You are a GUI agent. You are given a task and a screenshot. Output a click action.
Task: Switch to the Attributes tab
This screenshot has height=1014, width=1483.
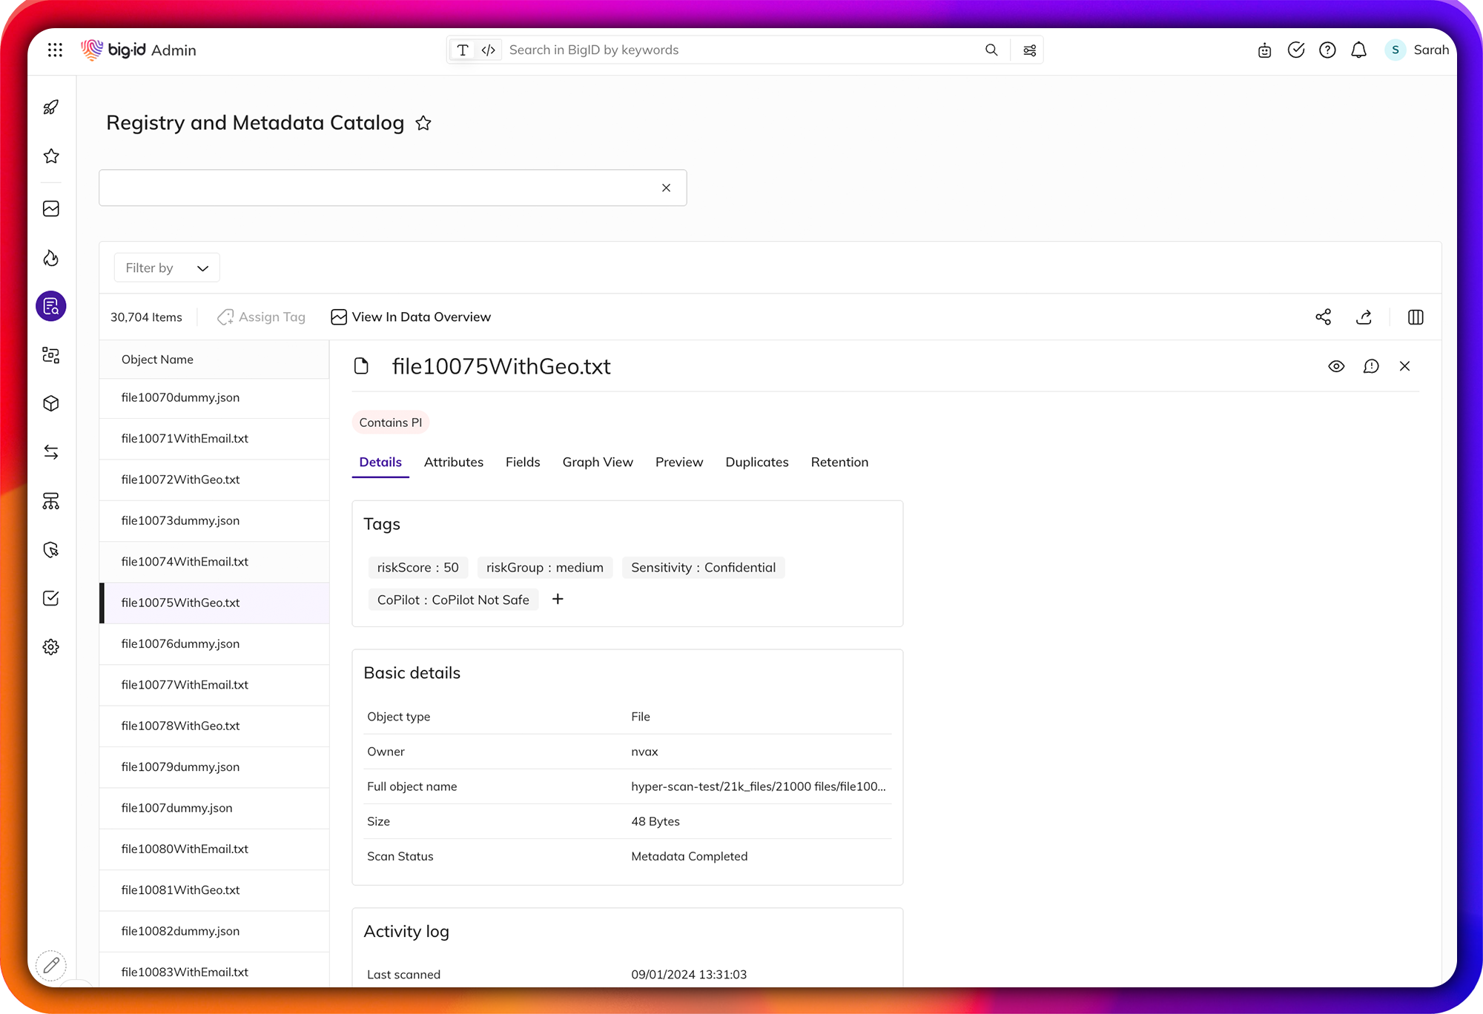pos(453,462)
